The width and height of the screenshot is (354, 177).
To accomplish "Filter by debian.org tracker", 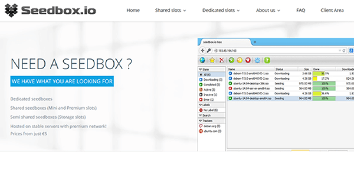I will click(212, 126).
